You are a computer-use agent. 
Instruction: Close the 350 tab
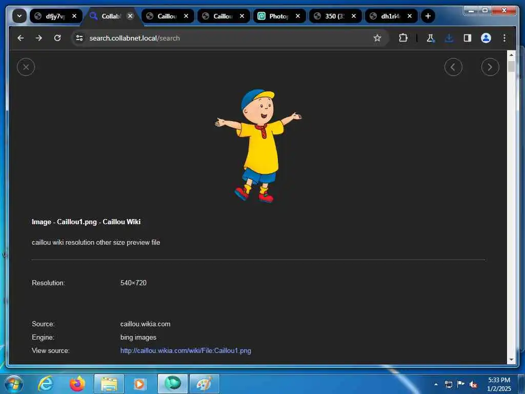pyautogui.click(x=354, y=16)
